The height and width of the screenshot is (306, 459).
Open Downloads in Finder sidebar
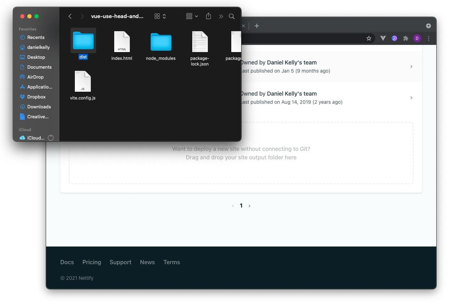(x=39, y=107)
